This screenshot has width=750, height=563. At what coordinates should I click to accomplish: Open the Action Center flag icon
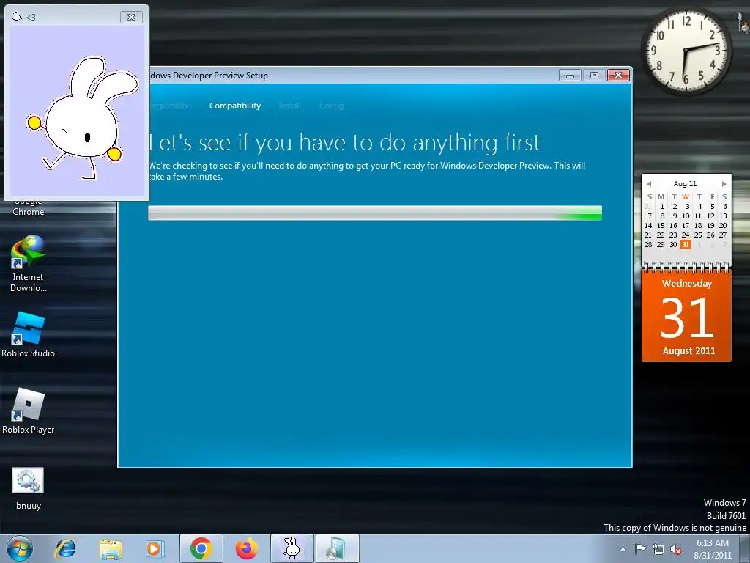click(x=640, y=549)
